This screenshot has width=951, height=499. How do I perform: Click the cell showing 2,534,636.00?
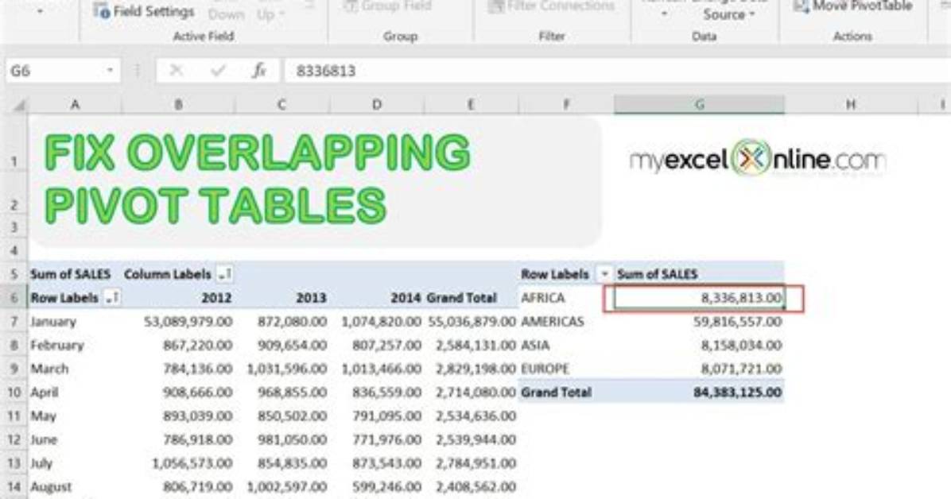coord(476,416)
